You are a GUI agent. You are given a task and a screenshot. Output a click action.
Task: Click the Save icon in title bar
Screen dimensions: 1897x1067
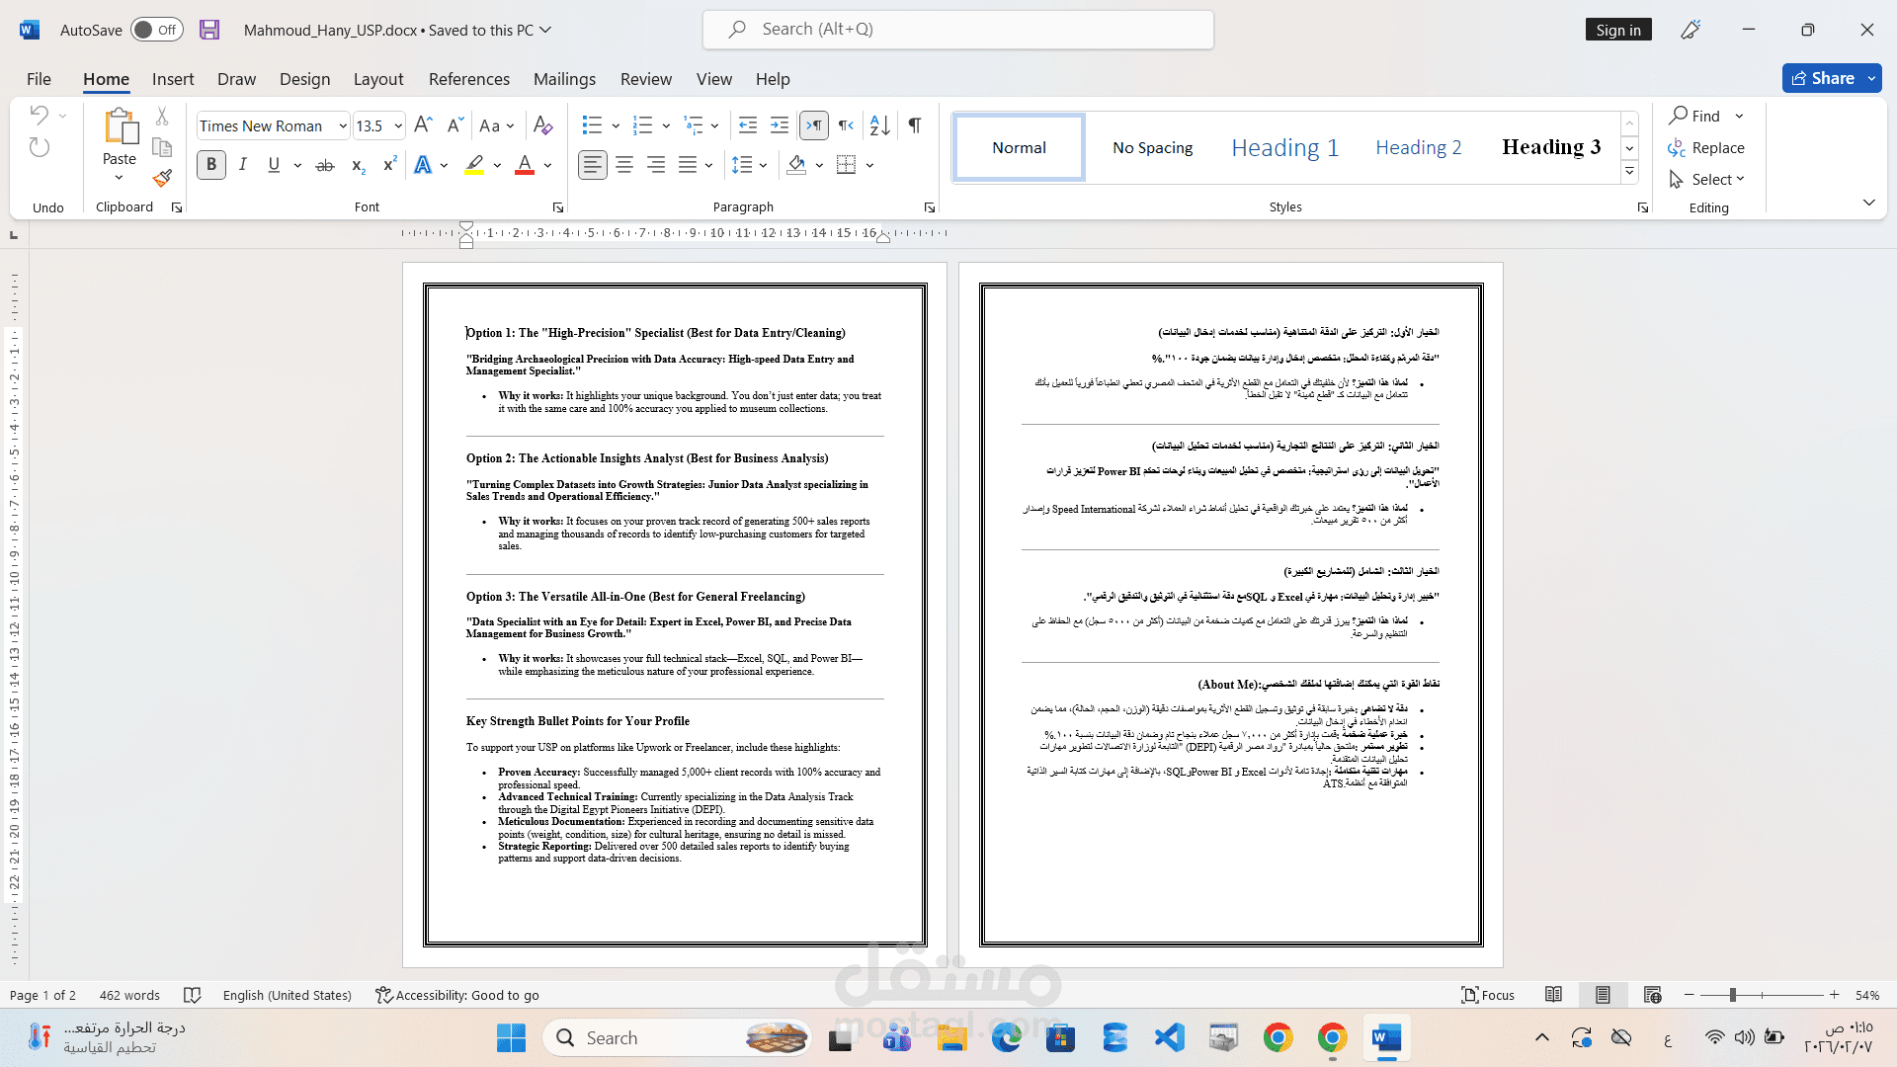(x=209, y=30)
